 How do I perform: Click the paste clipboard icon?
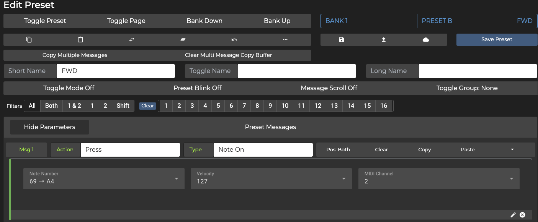coord(80,40)
